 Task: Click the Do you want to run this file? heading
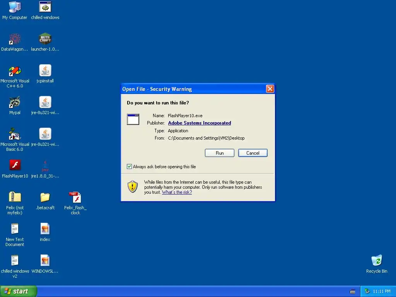[158, 103]
